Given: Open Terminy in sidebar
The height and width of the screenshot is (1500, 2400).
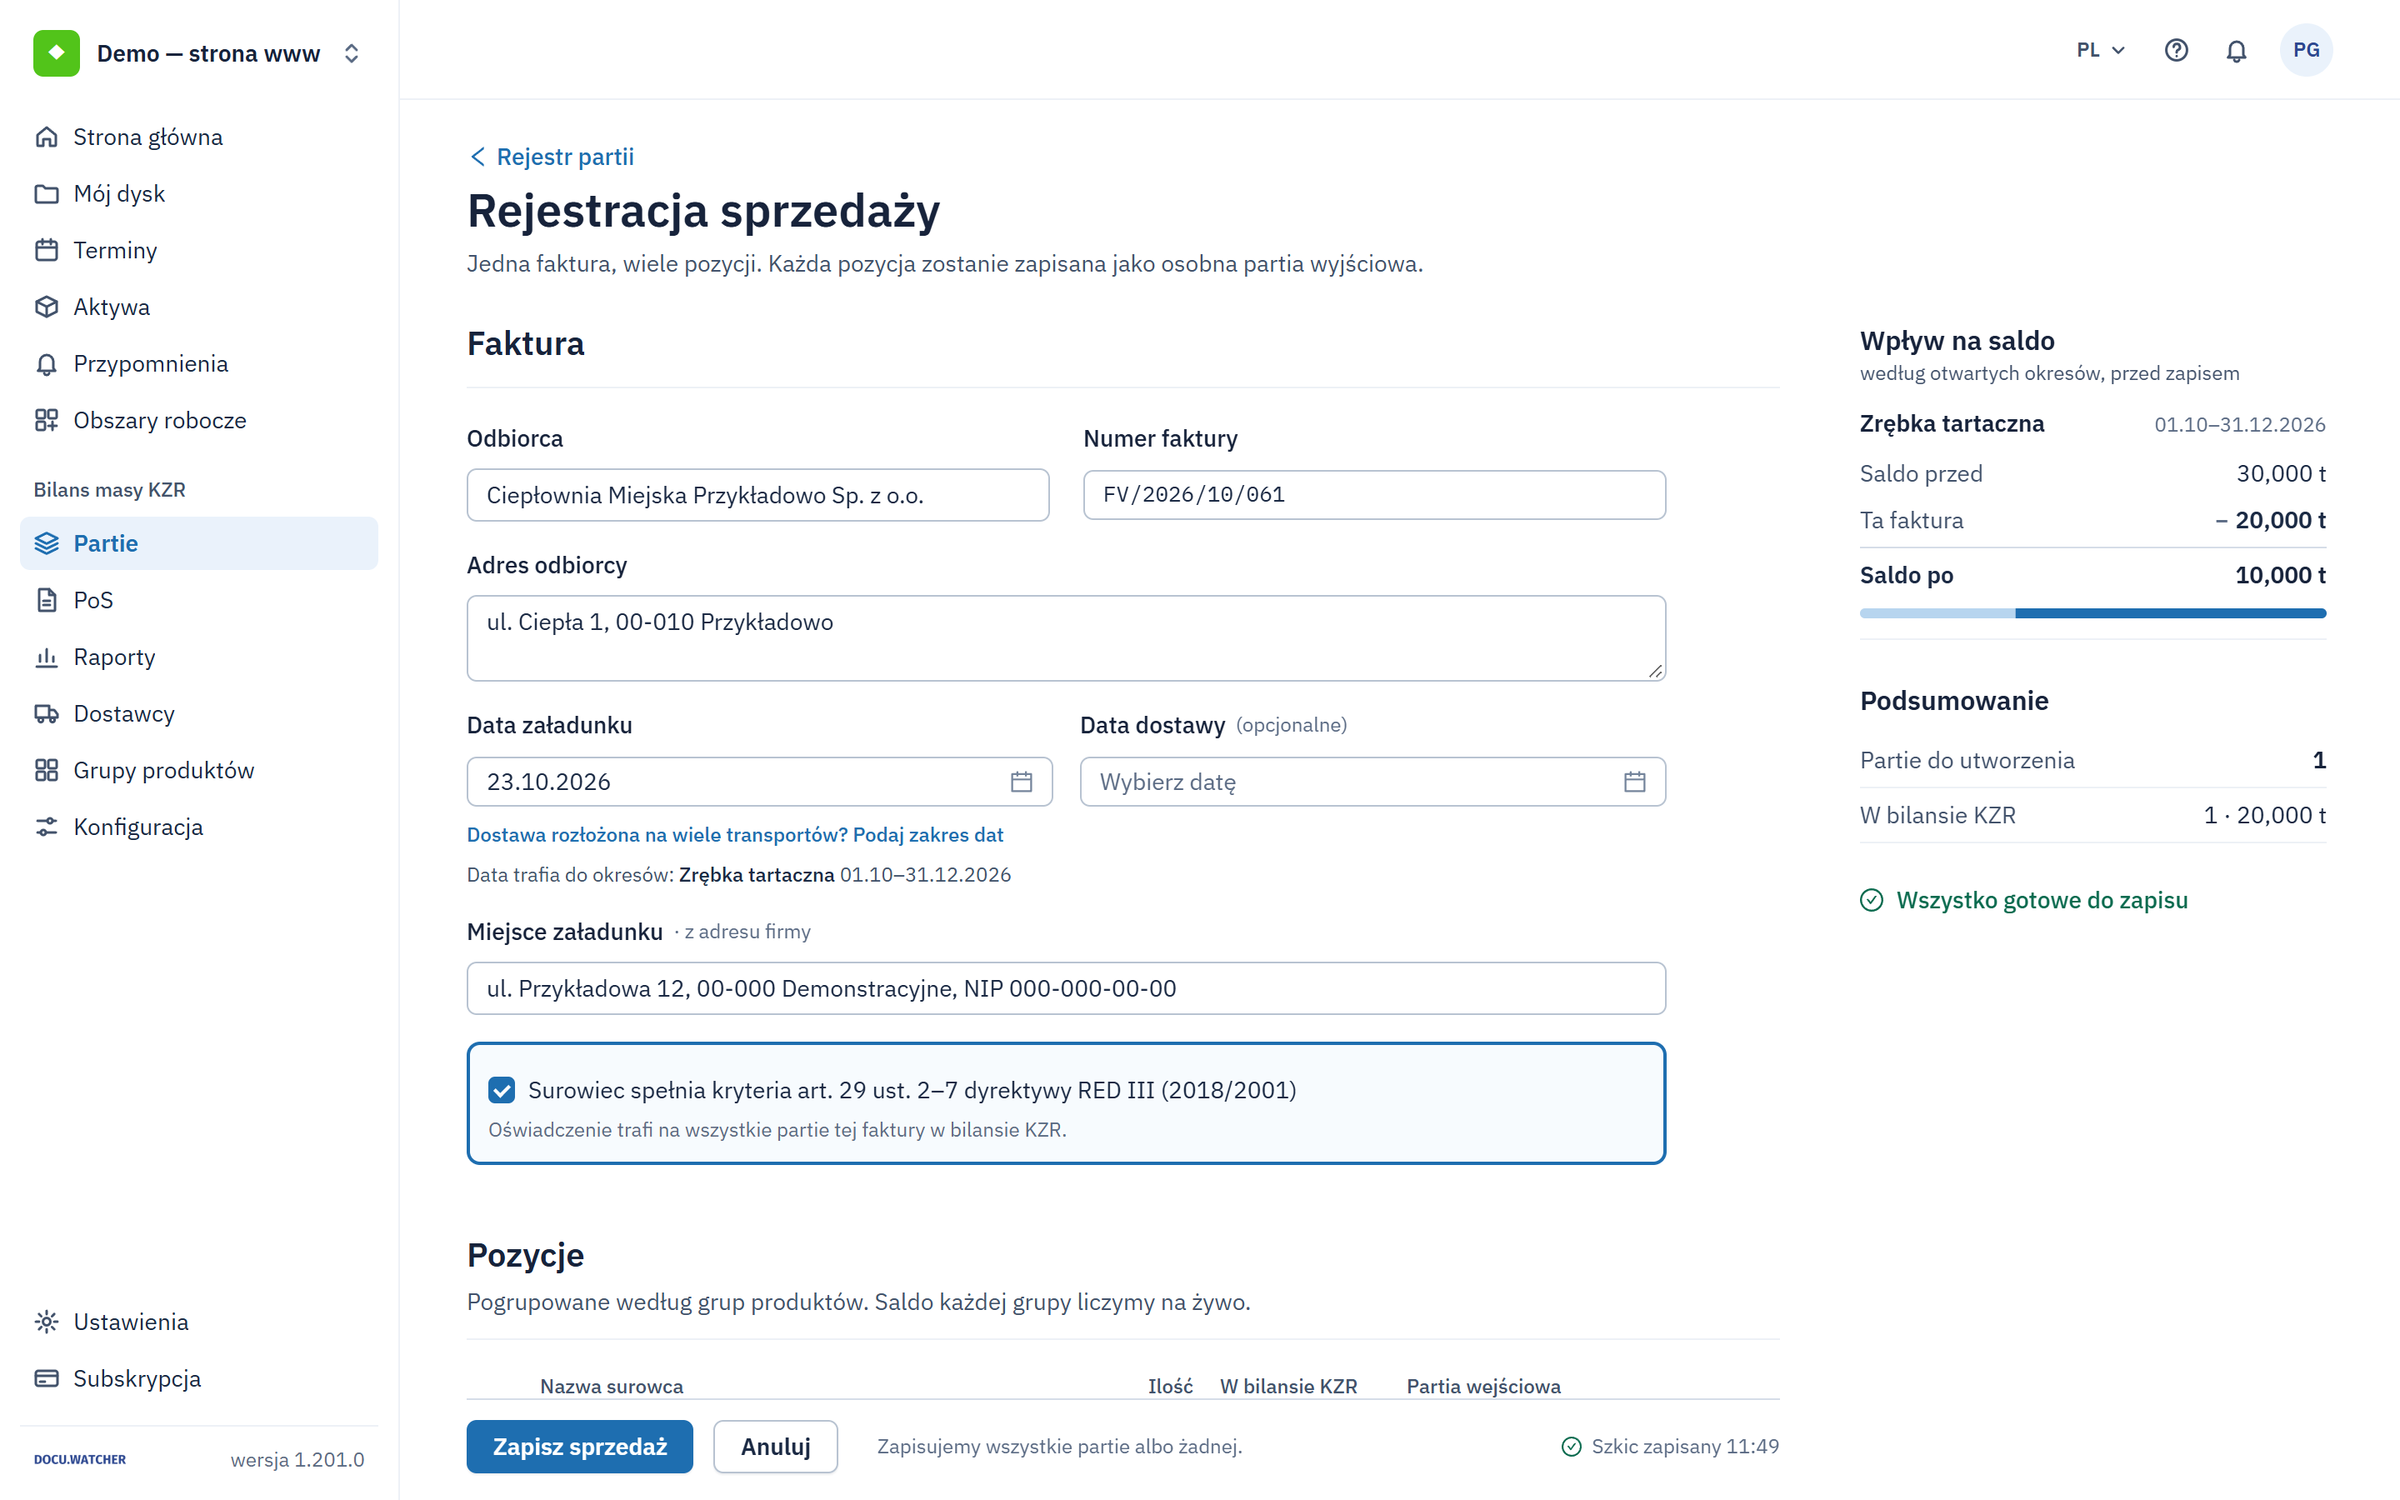Looking at the screenshot, I should (198, 250).
